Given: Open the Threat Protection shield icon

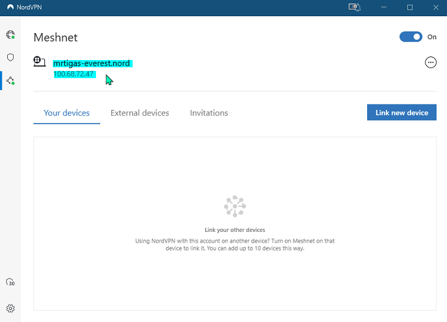Looking at the screenshot, I should [x=11, y=58].
